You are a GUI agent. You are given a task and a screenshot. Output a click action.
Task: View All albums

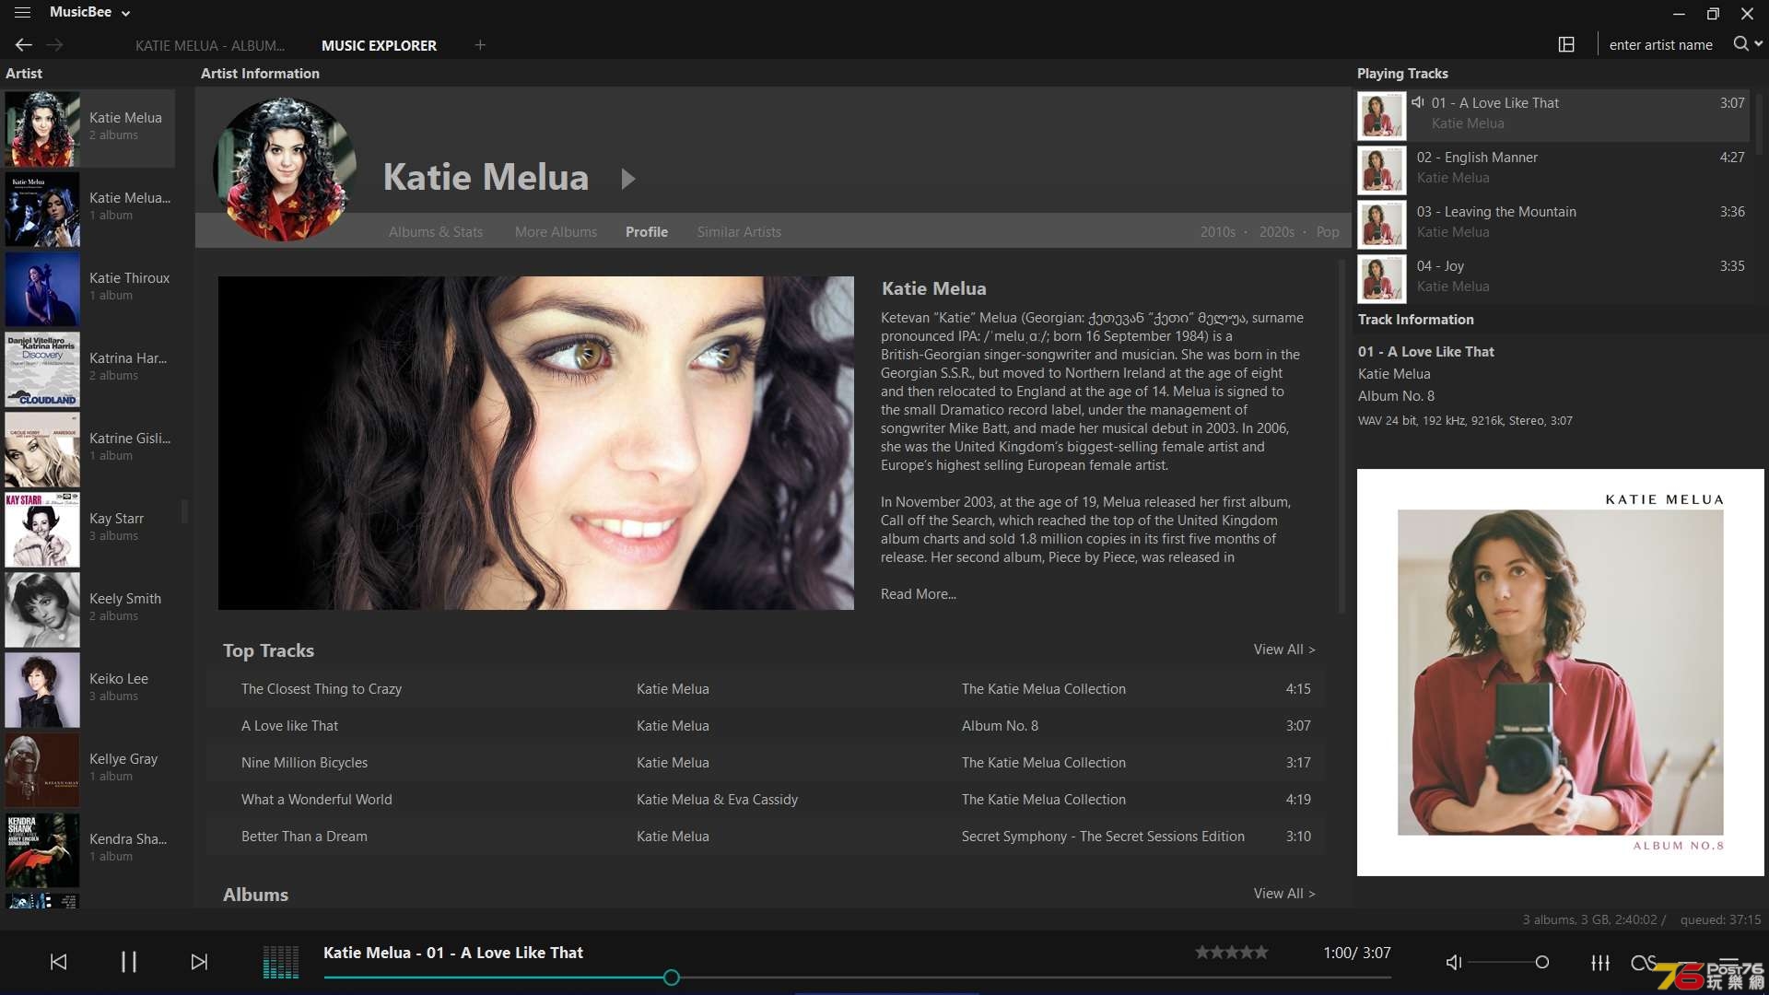(x=1284, y=894)
